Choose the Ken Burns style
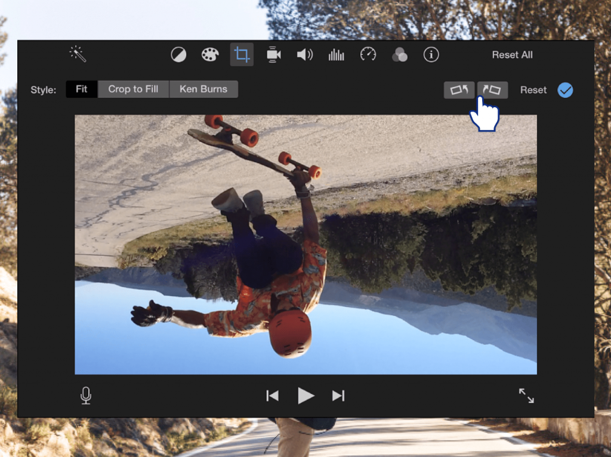 point(203,89)
